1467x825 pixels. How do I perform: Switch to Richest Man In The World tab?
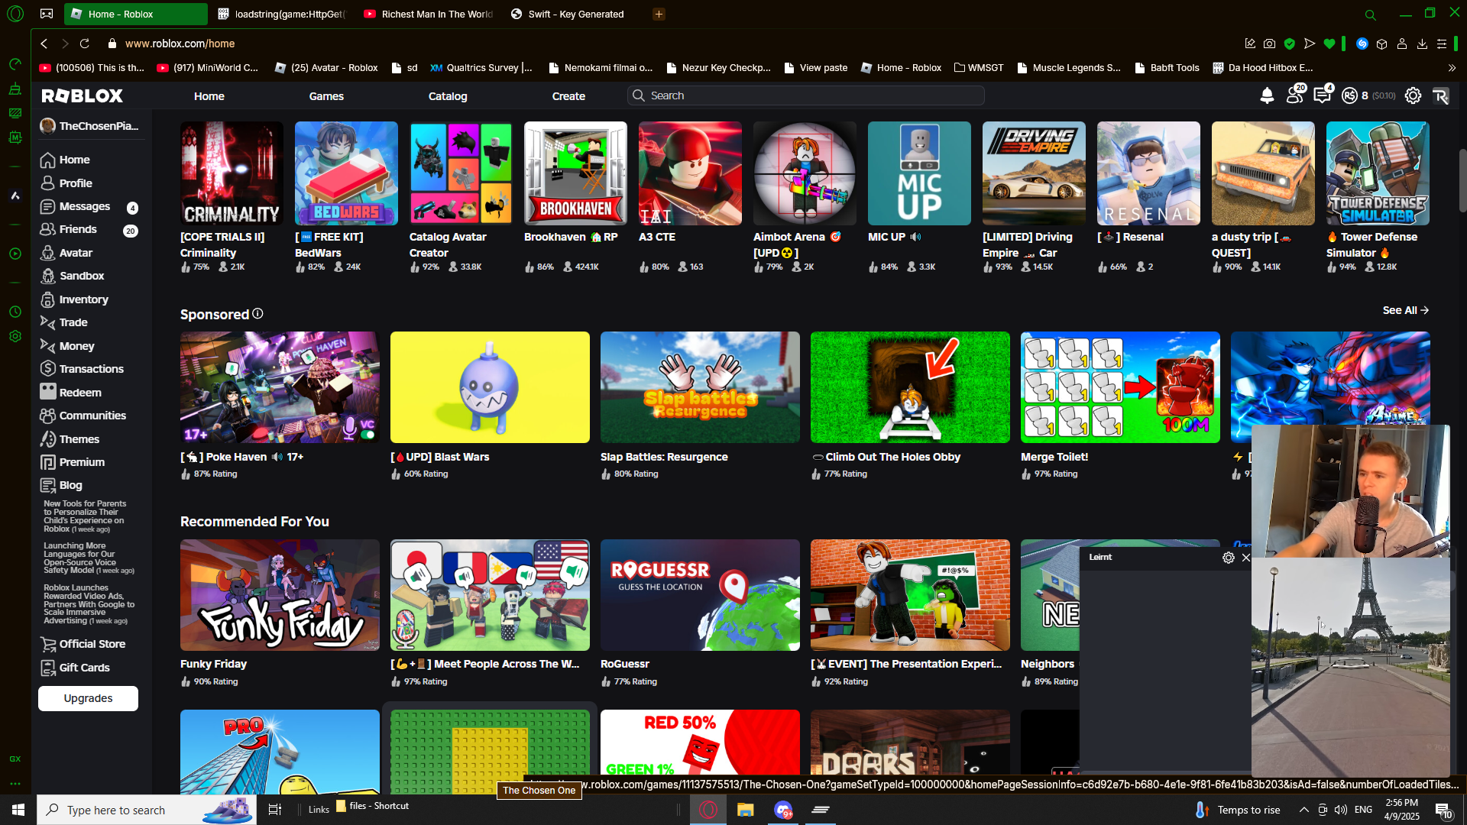pyautogui.click(x=429, y=14)
